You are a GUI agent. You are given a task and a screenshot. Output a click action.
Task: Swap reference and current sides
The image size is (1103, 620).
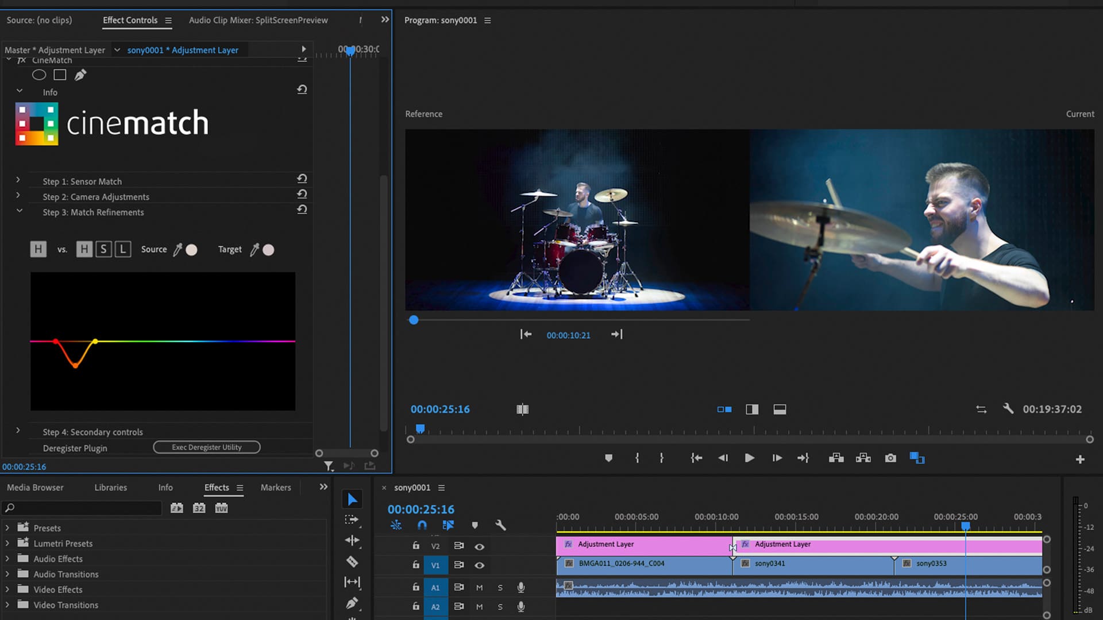(x=981, y=409)
